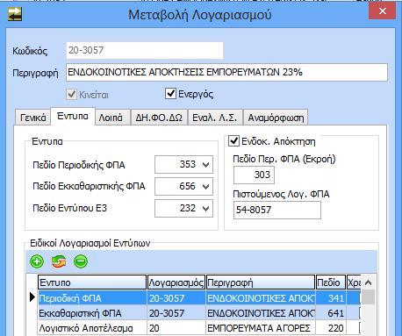Toggle the Χρε checkbox in Περιοδική ΦΠΑ row

[x=360, y=298]
